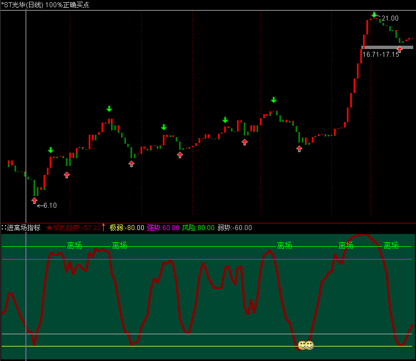Click the red star before 邮氏趋势
Image resolution: width=416 pixels, height=361 pixels.
[x=49, y=228]
